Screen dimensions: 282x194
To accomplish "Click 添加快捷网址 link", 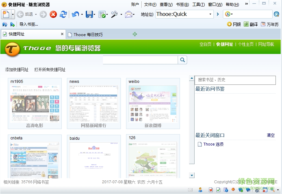I will pyautogui.click(x=17, y=70).
